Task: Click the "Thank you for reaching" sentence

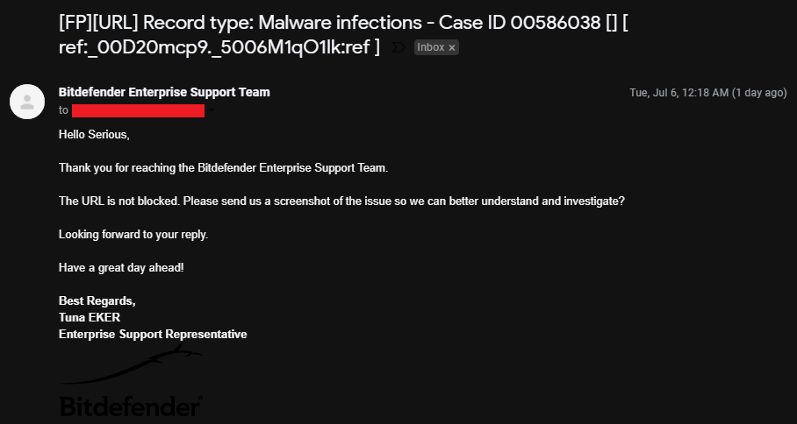Action: tap(223, 167)
